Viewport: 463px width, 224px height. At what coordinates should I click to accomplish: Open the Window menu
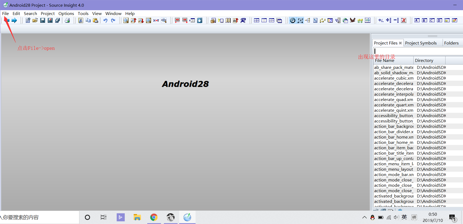point(113,13)
